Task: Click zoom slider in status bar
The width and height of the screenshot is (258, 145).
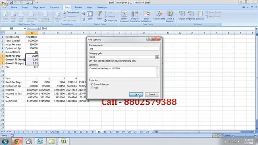Action: (244, 135)
